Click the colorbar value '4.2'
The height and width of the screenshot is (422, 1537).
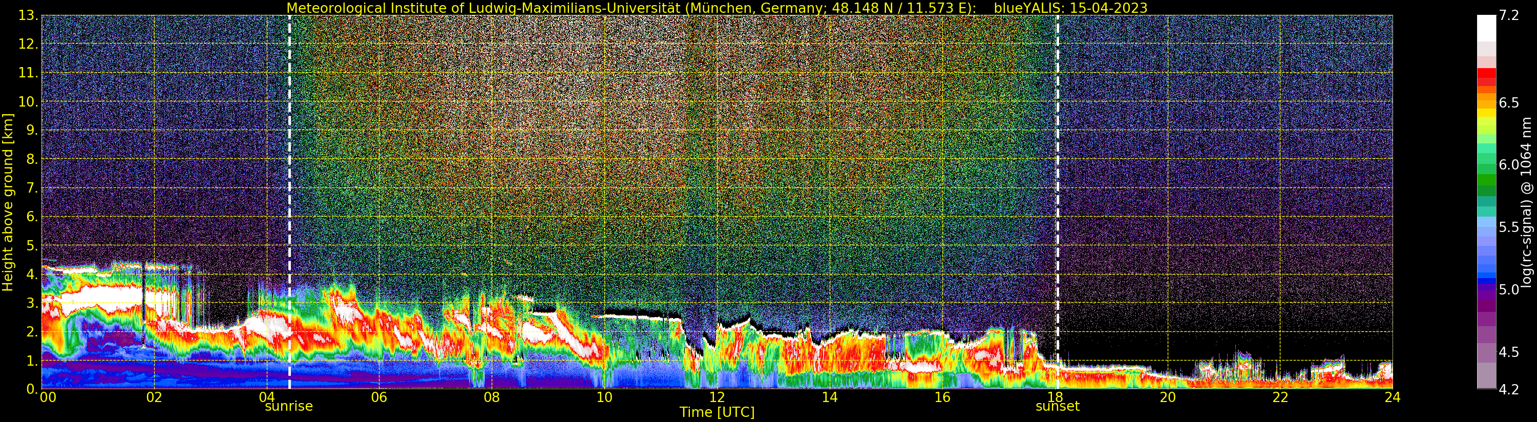[1509, 389]
